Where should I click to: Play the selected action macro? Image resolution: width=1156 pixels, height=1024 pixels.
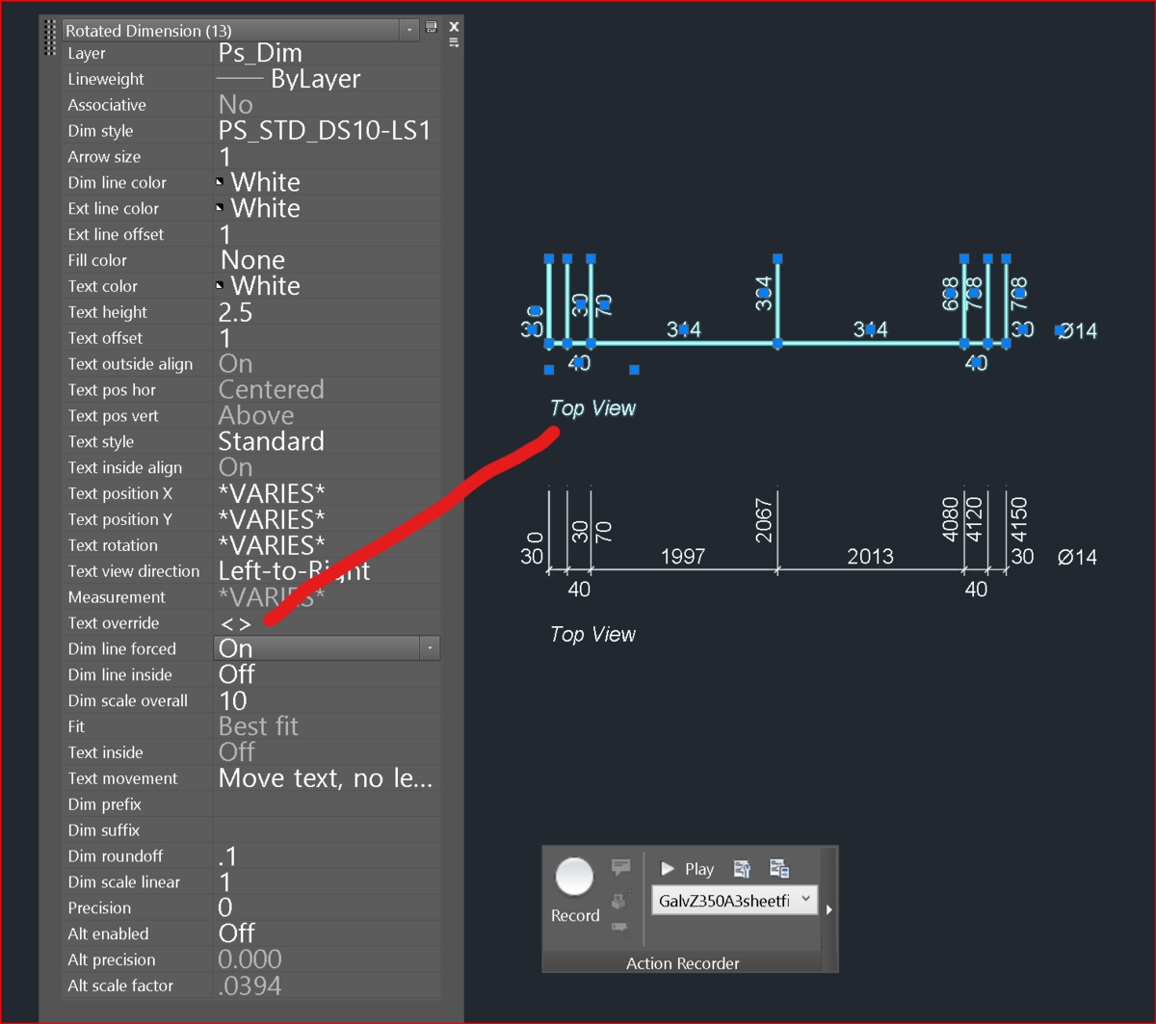pos(687,869)
